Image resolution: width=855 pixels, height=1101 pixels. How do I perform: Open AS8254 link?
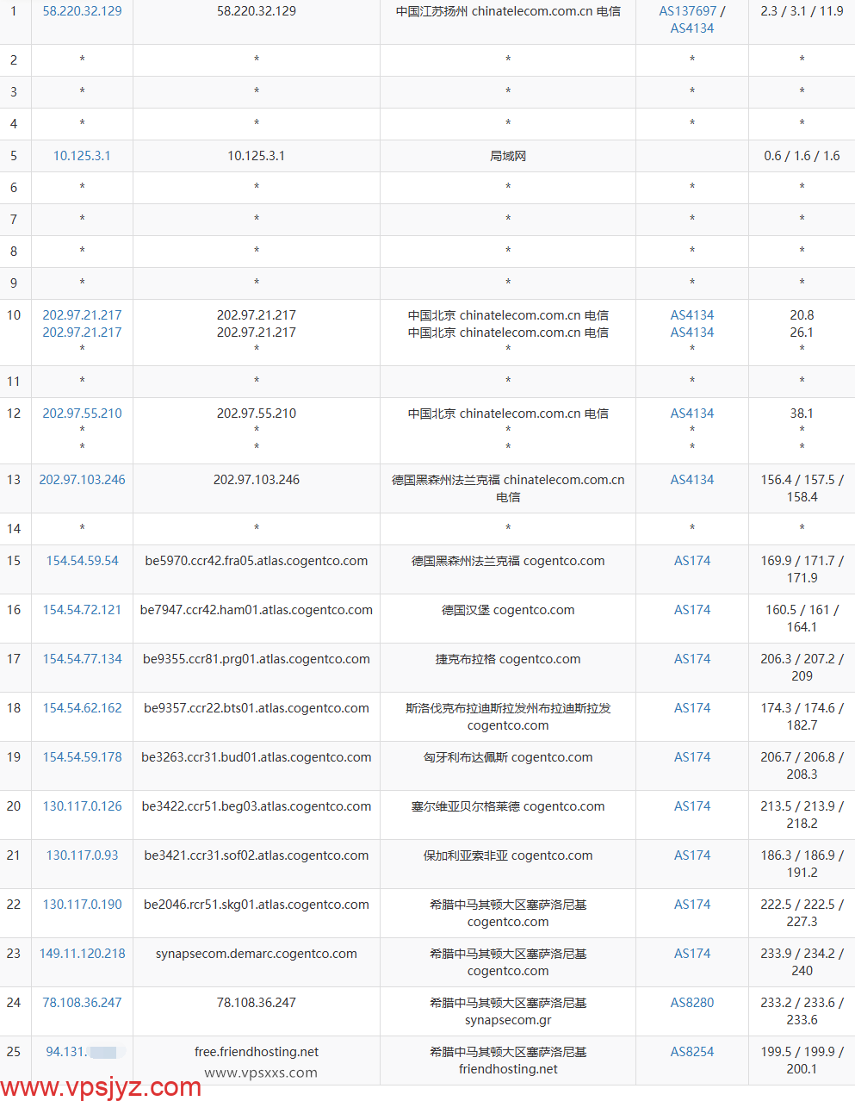pos(692,1052)
